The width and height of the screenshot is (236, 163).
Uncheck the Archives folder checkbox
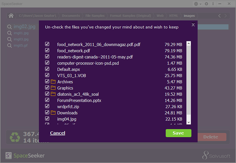coord(47,81)
